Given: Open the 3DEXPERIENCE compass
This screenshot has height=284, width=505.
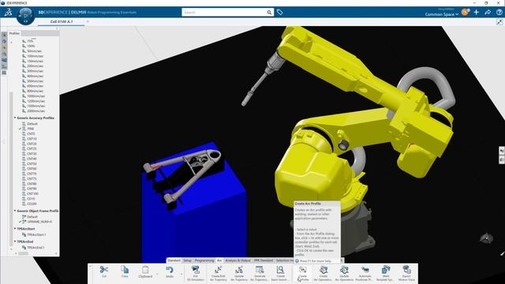Looking at the screenshot, I should (x=26, y=15).
